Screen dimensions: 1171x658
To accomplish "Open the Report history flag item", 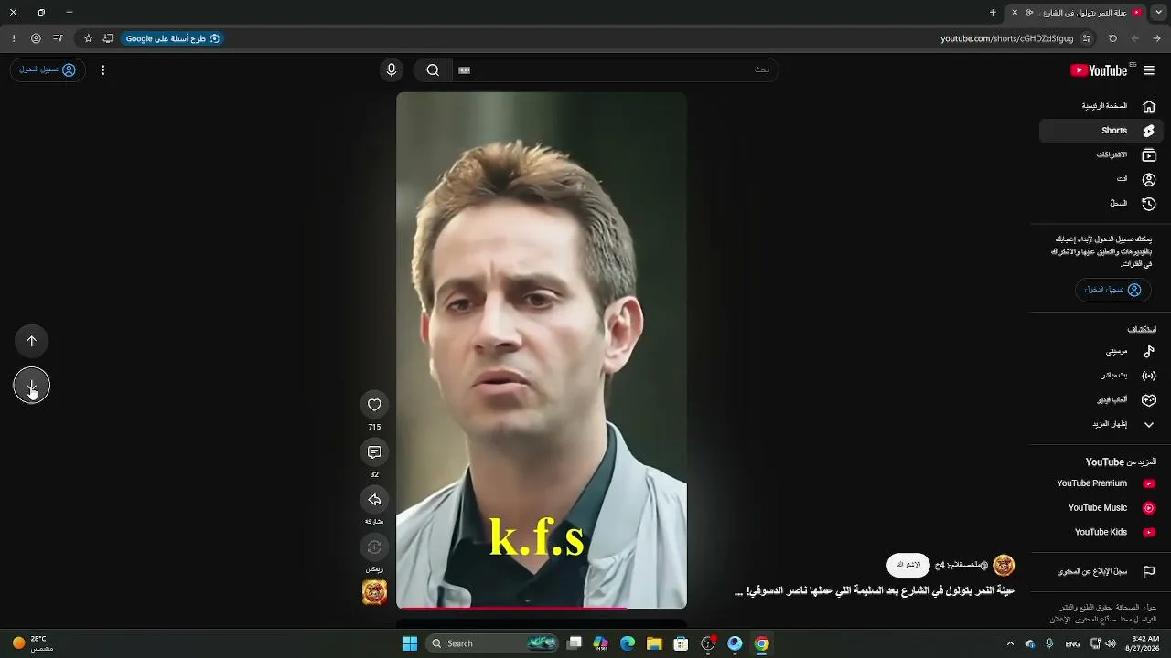I will [x=1100, y=572].
